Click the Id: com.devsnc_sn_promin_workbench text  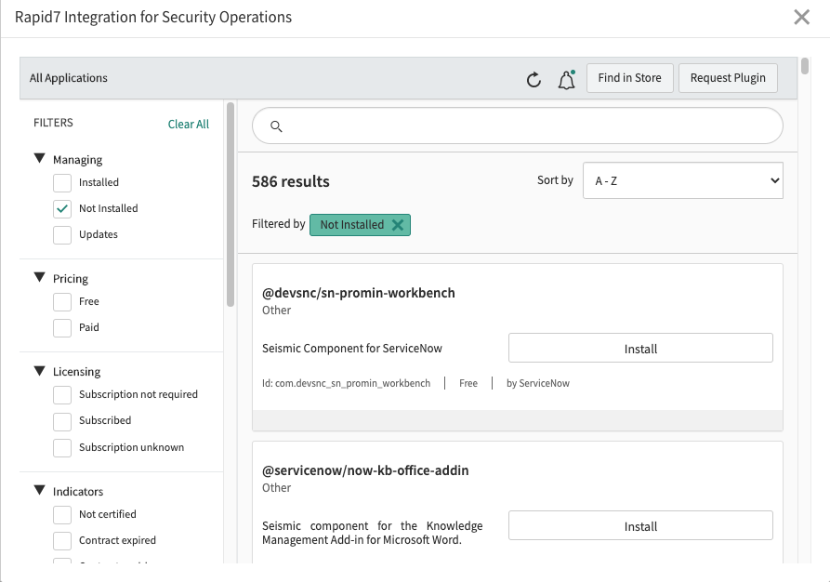(346, 383)
